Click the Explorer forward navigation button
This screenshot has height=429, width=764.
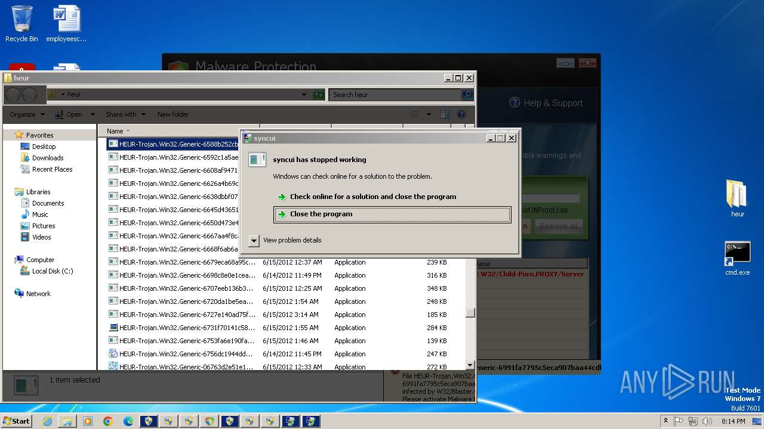(x=30, y=95)
